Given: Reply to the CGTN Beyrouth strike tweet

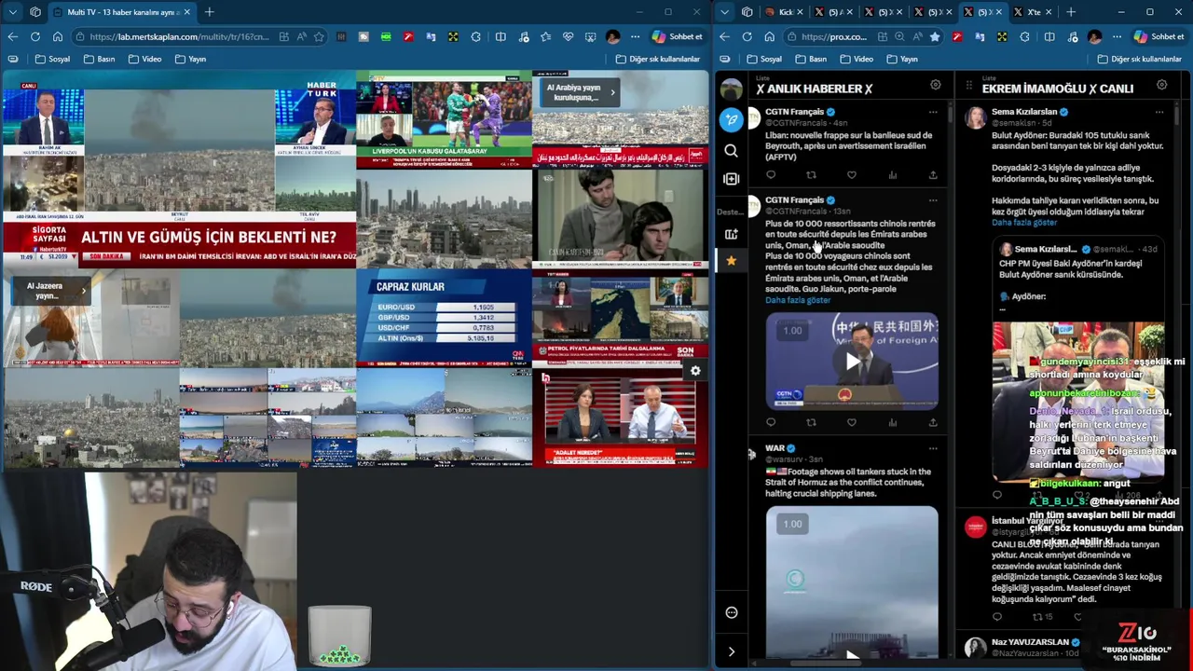Looking at the screenshot, I should tap(771, 175).
